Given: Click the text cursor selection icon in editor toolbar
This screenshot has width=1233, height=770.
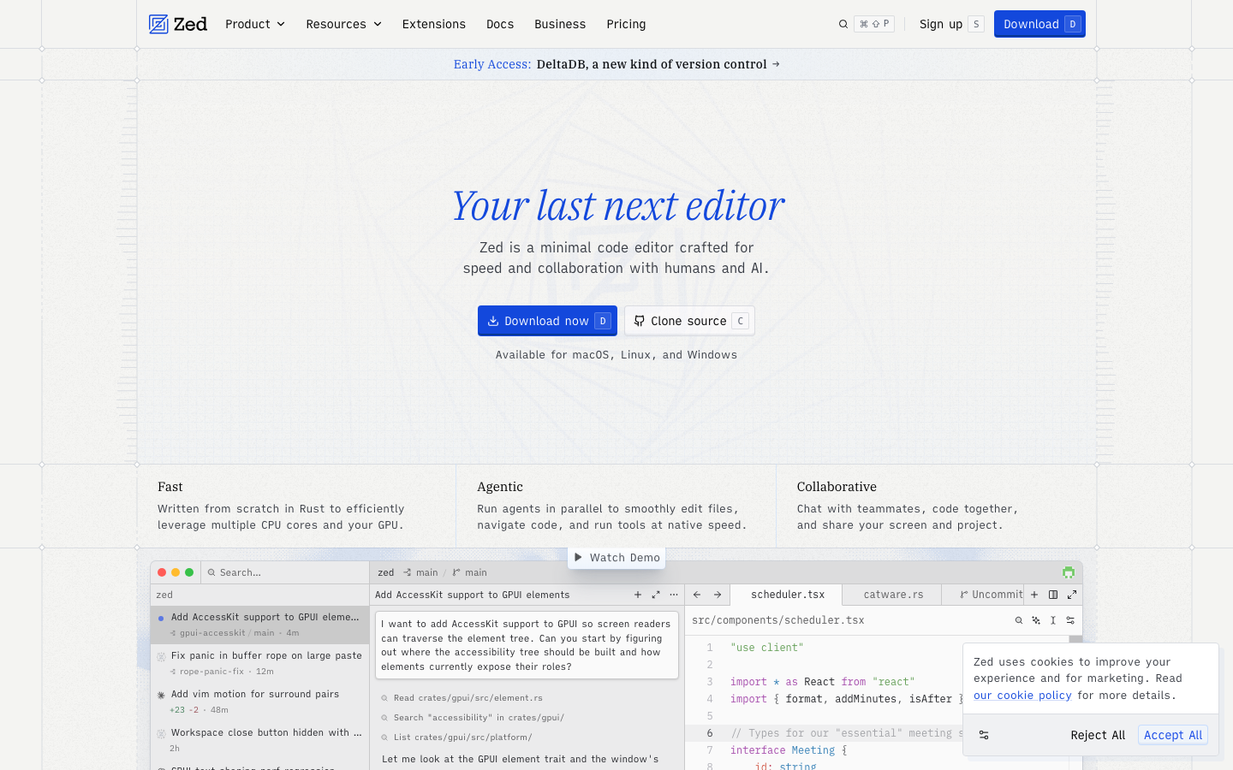Looking at the screenshot, I should pyautogui.click(x=1053, y=620).
